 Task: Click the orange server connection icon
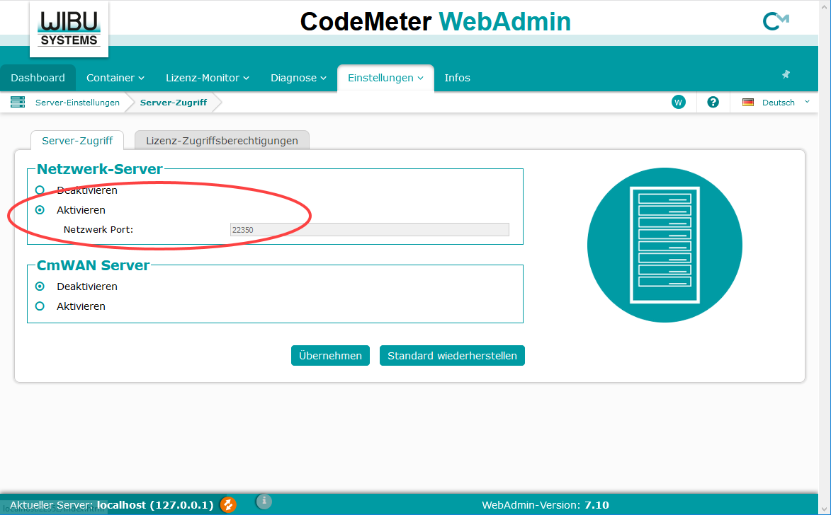[228, 504]
